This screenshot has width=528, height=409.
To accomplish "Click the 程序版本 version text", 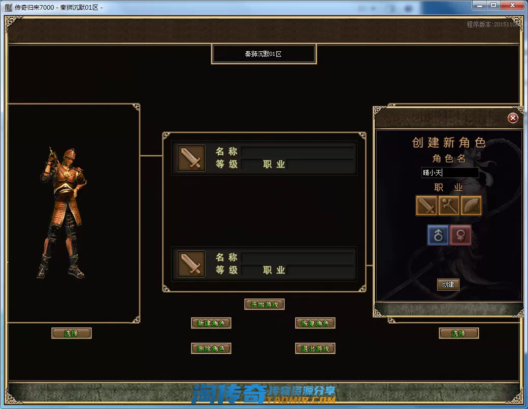I will (492, 24).
